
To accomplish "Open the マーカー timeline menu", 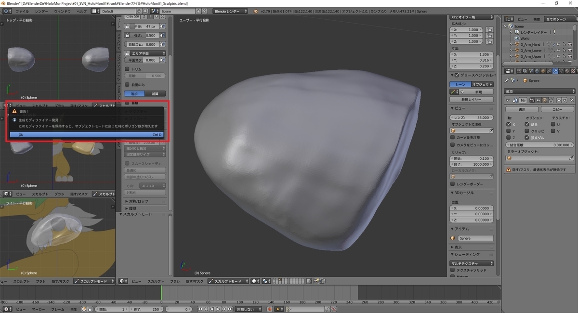I will coord(39,309).
